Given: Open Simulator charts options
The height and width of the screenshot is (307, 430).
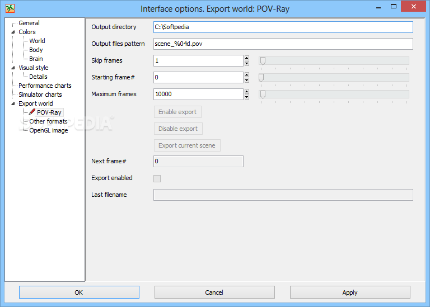Looking at the screenshot, I should point(40,95).
